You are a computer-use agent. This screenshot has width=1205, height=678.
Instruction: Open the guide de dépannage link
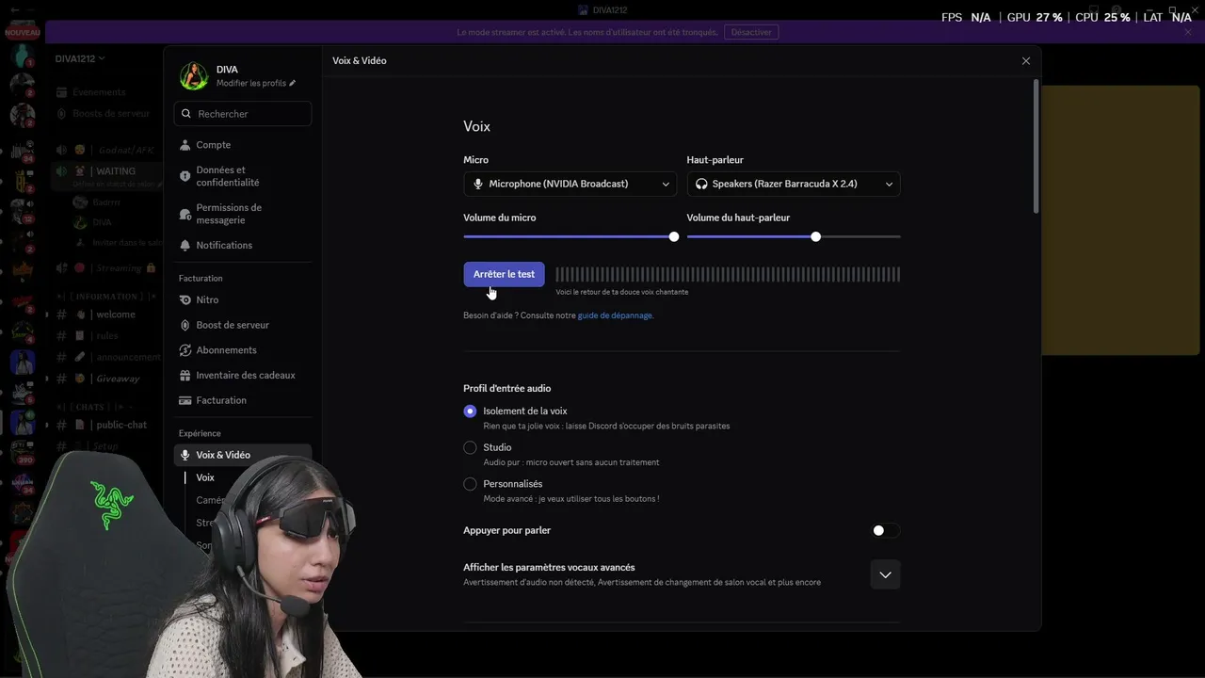point(615,315)
